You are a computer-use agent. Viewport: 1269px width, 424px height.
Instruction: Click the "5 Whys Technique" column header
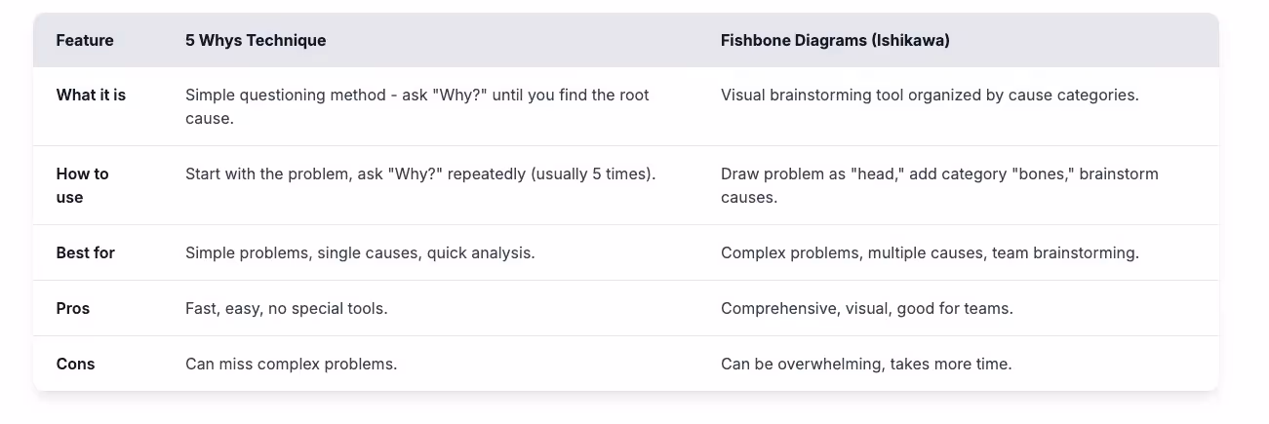click(x=256, y=41)
